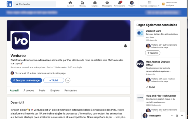This screenshot has height=119, width=188.
Task: Open Mon Agence Digitale (MAD) page
Action: 158,63
